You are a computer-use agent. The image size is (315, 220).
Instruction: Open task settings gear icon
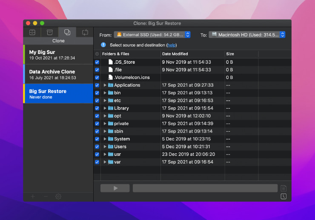tap(58, 197)
